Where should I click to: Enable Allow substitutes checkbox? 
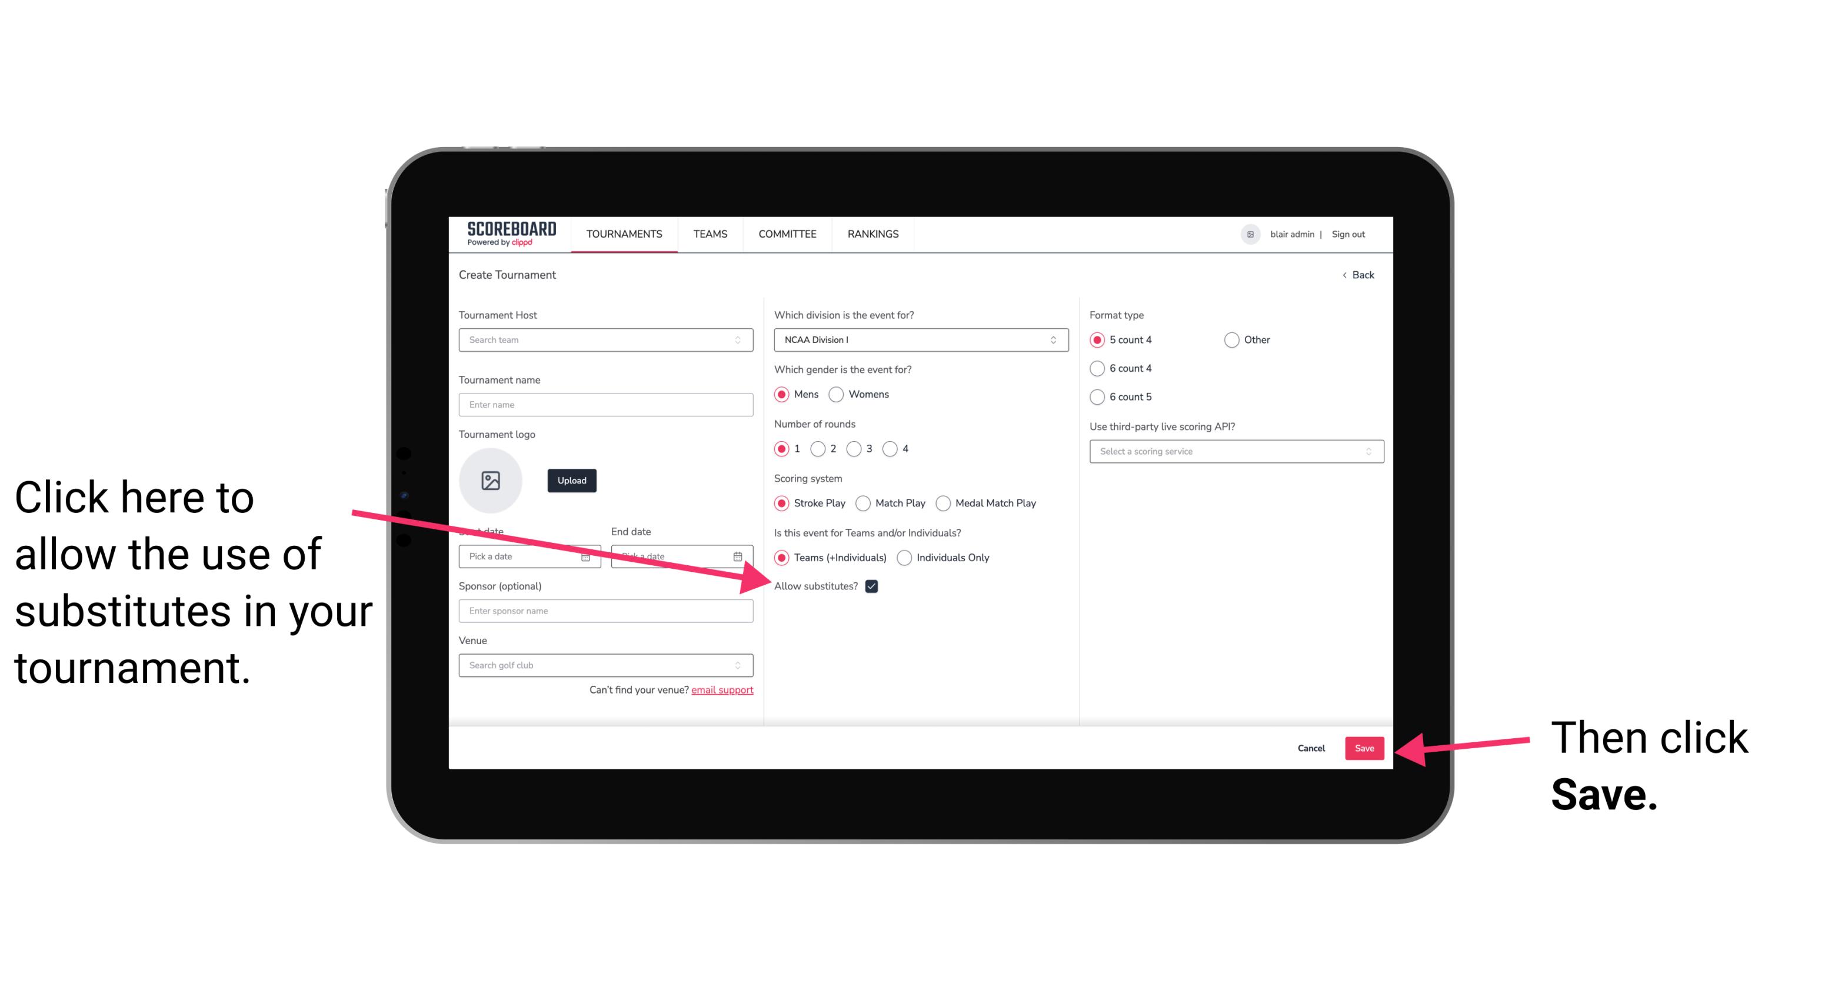click(875, 586)
